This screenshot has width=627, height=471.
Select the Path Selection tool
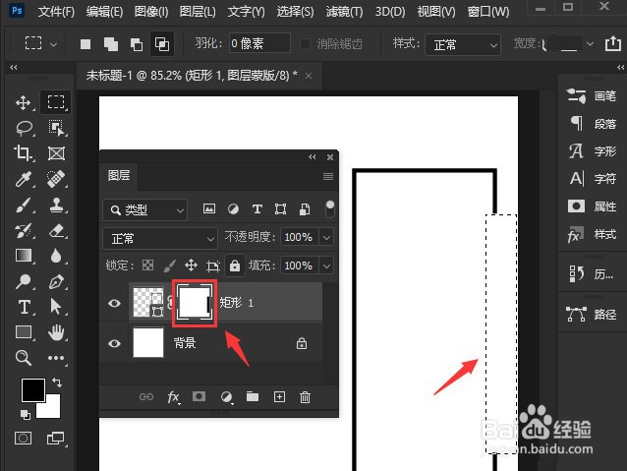pos(56,307)
